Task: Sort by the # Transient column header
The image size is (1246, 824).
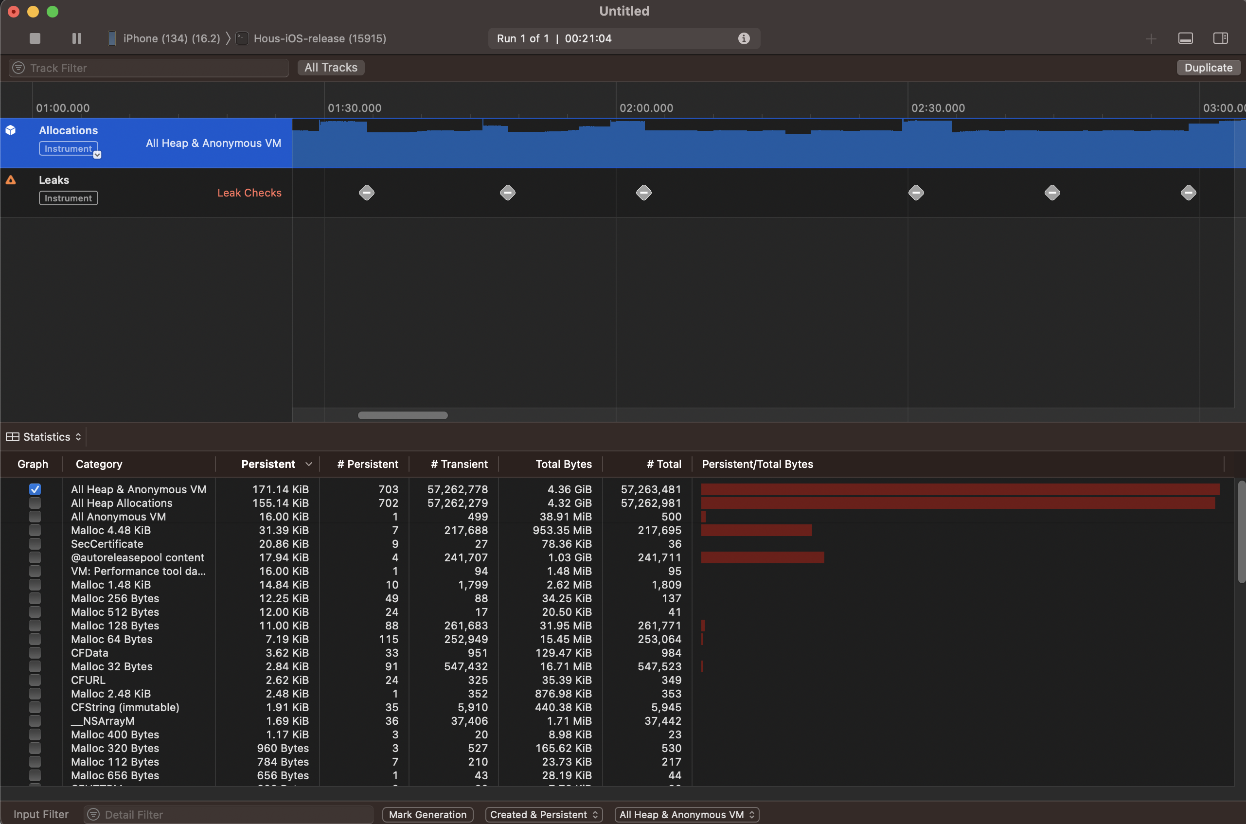Action: pyautogui.click(x=459, y=464)
